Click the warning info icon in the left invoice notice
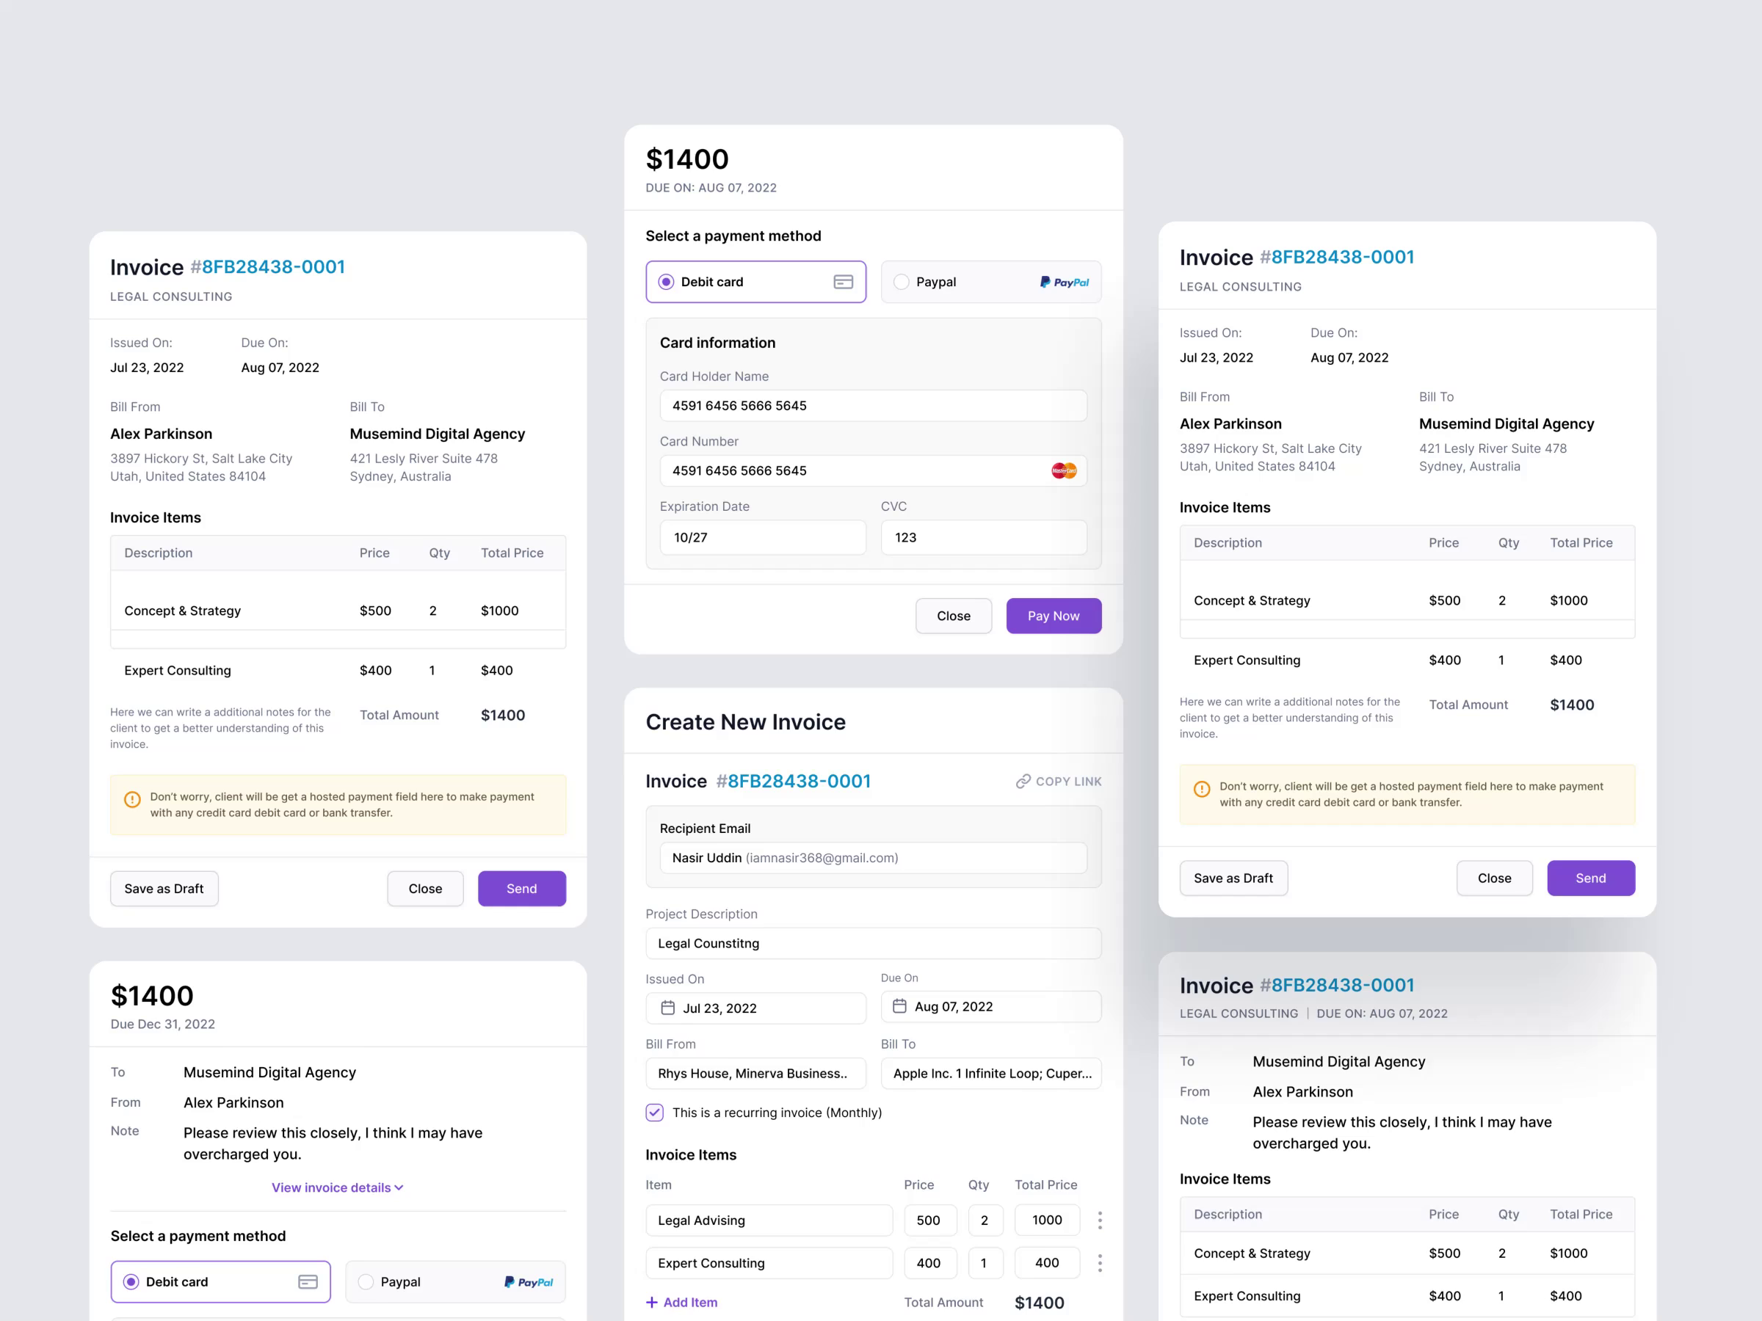 click(132, 799)
